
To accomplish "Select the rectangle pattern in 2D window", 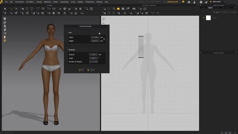I will click(141, 47).
